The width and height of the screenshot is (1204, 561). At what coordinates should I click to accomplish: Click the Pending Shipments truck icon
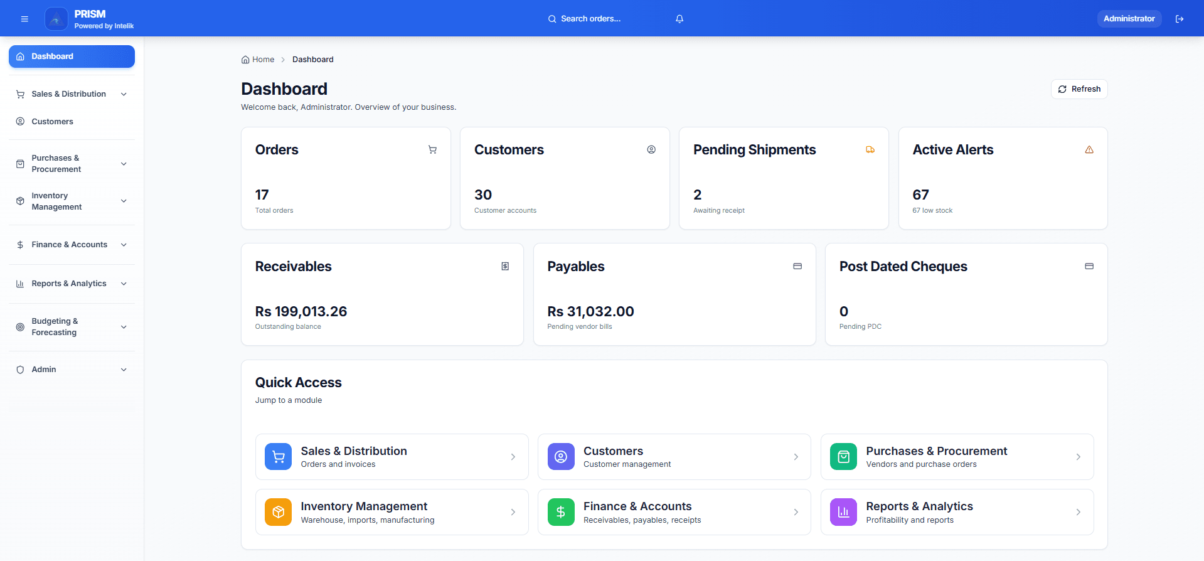(x=870, y=150)
